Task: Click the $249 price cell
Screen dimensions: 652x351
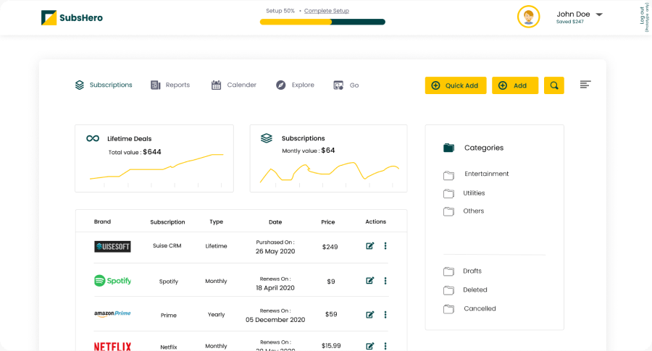Action: pyautogui.click(x=330, y=247)
